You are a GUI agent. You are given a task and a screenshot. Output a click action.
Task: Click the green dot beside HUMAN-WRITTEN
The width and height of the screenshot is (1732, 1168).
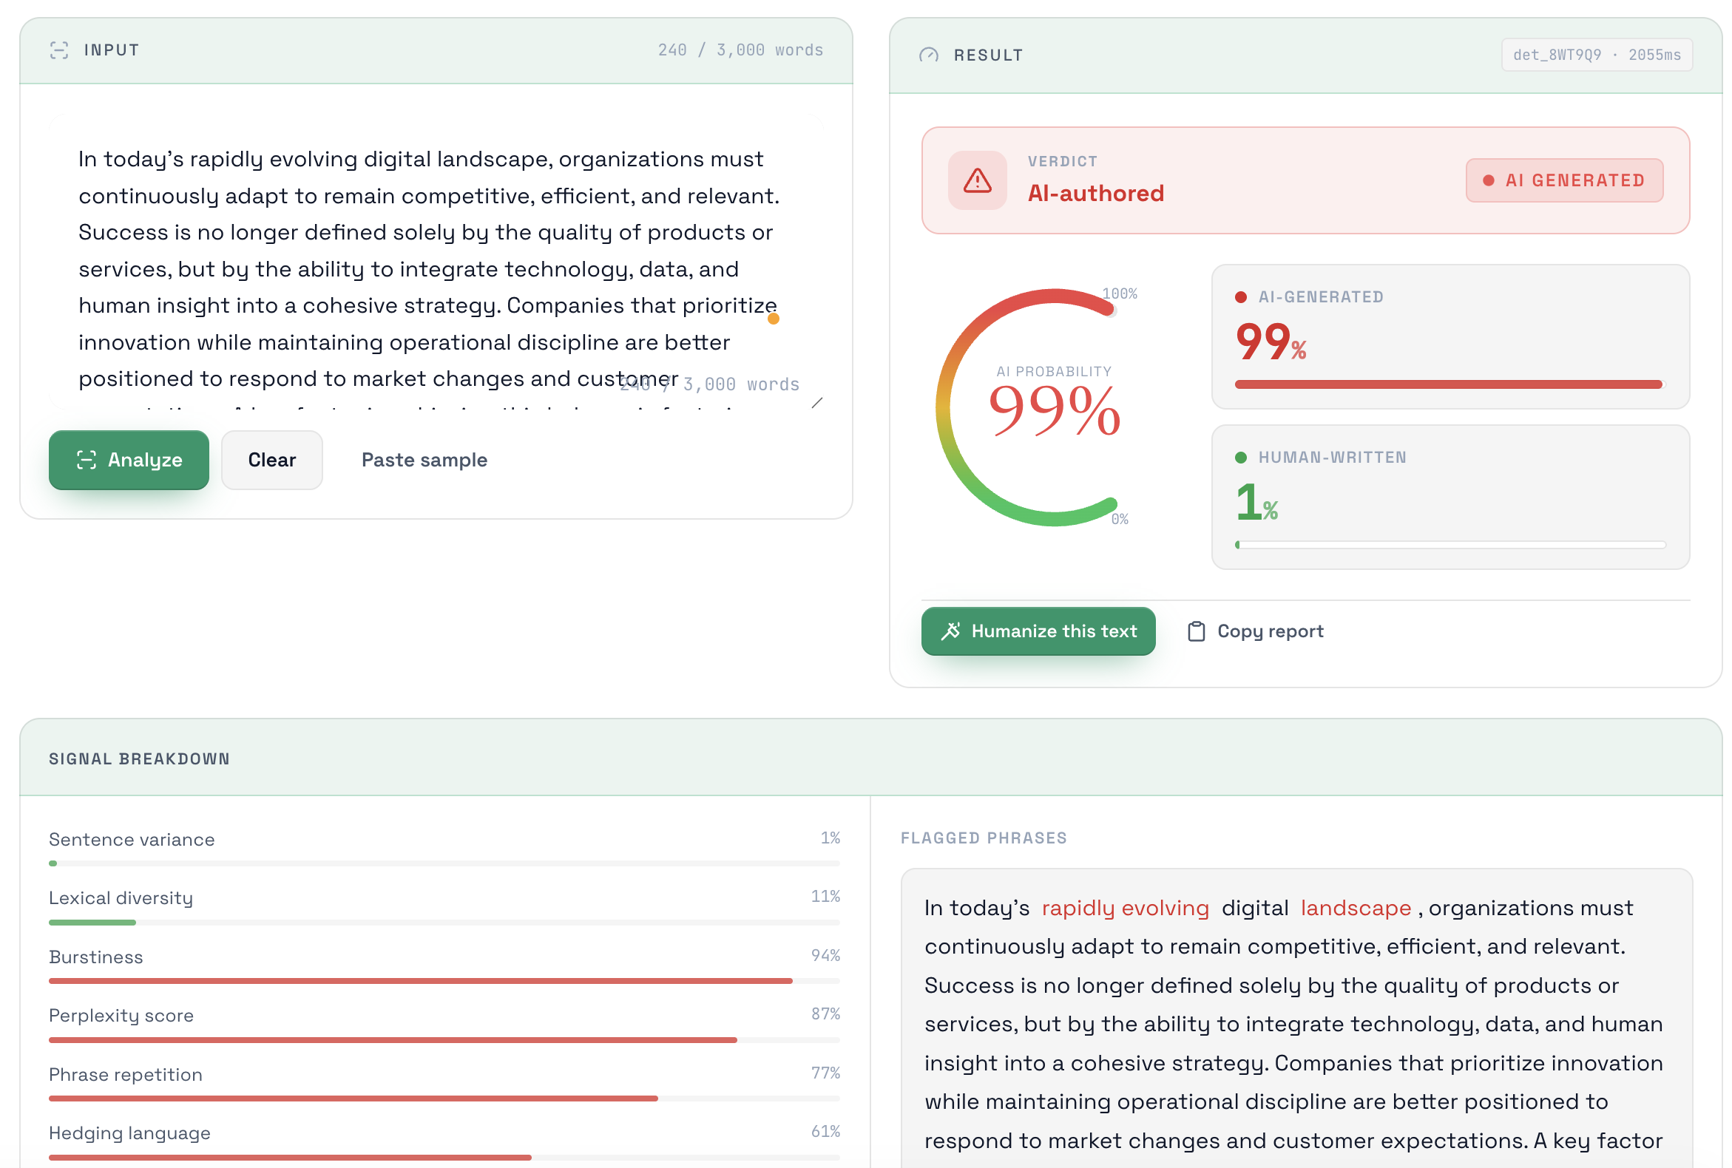pos(1242,458)
